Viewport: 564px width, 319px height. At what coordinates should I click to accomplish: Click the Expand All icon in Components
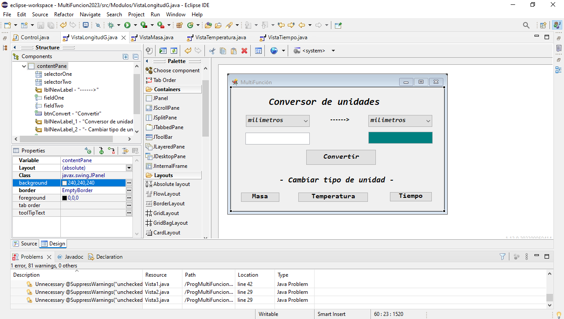point(126,56)
